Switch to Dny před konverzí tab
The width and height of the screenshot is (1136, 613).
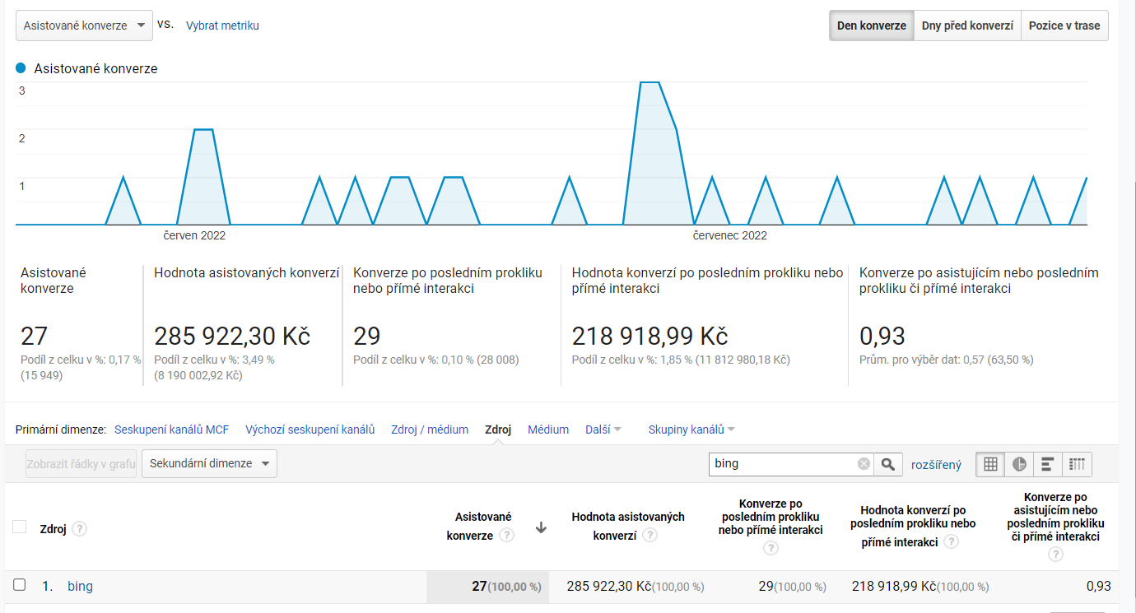pos(967,26)
